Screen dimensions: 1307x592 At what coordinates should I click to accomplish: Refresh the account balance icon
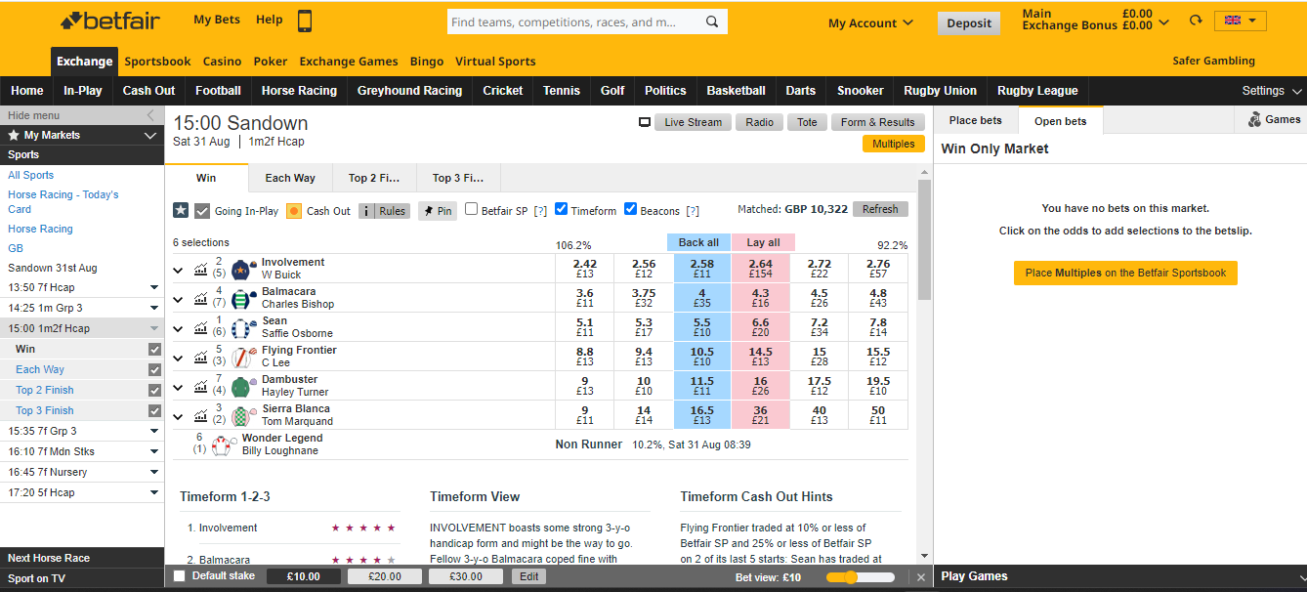(1196, 21)
